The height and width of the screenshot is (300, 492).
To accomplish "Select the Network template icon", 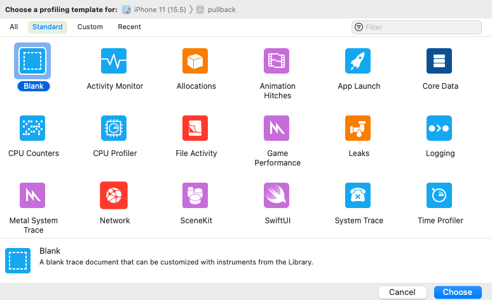I will (114, 195).
